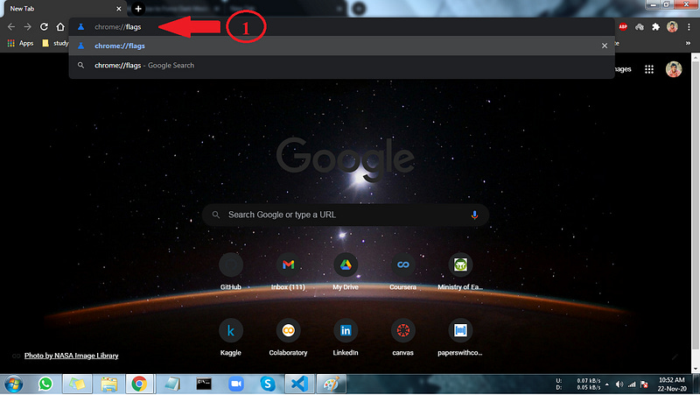Expand hidden bookmarks with double chevron
The image size is (700, 395).
coord(688,43)
